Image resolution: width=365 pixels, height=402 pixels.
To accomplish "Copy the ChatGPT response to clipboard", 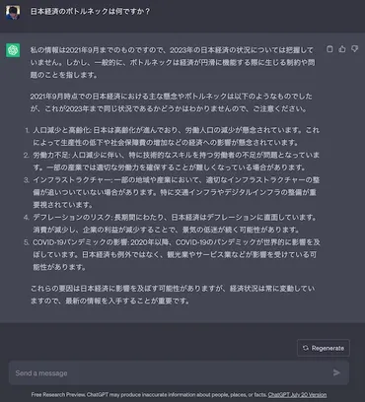I will pyautogui.click(x=329, y=49).
